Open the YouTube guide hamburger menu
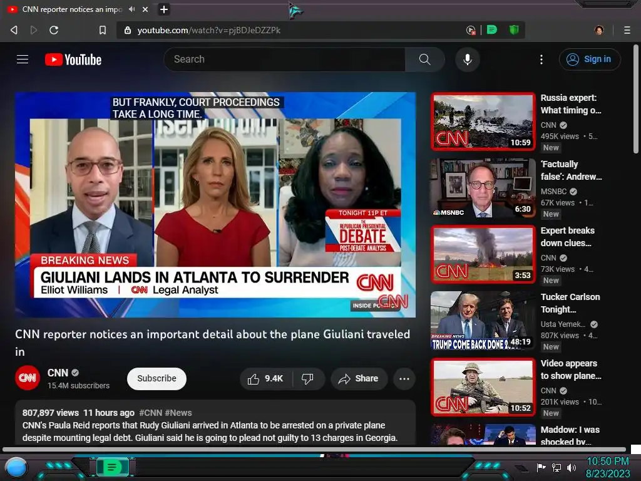Screen dimensions: 641x481 [23, 59]
